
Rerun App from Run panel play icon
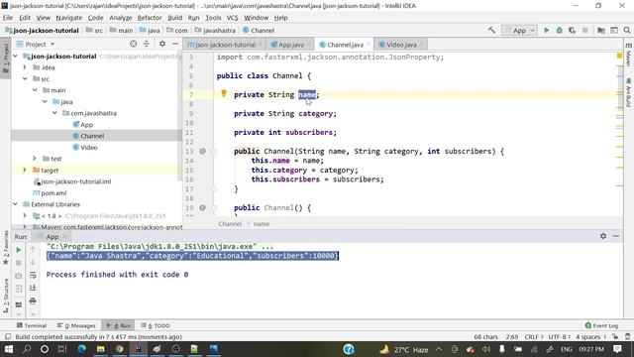pyautogui.click(x=18, y=250)
